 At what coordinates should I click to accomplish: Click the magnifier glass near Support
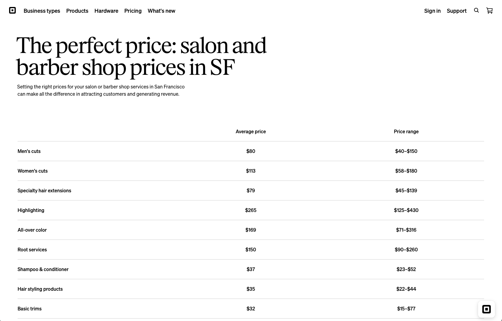476,10
